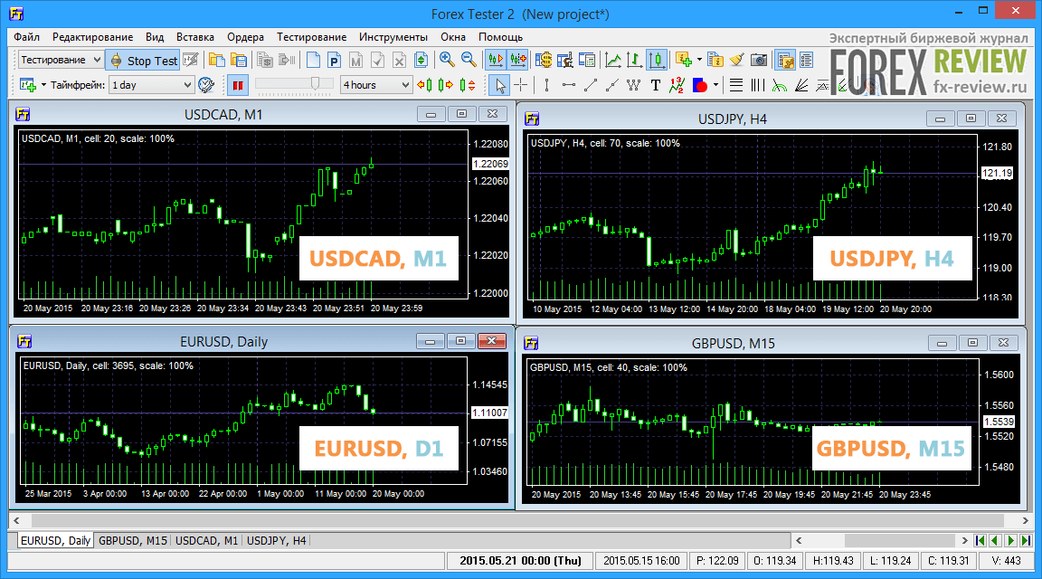Step forward one bar with right arrow candle
Image resolution: width=1042 pixels, height=579 pixels.
tap(446, 85)
